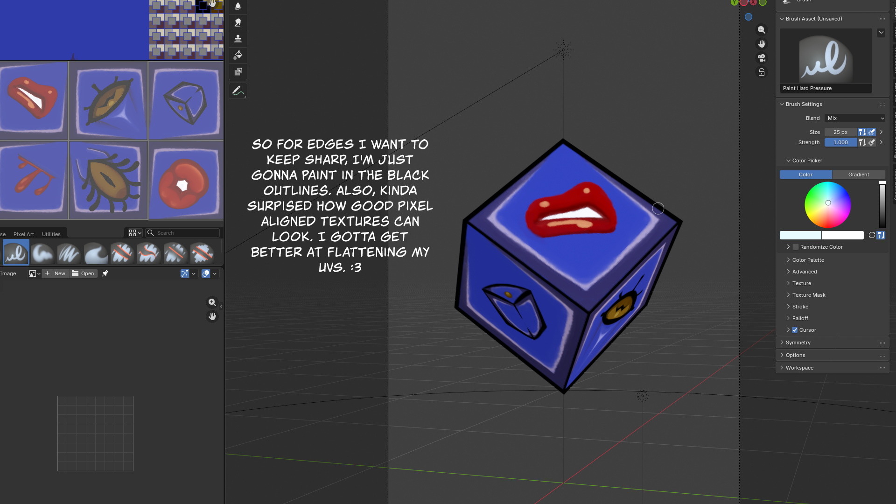
Task: Select the soft airbrush brush thumbnail
Action: pos(42,252)
